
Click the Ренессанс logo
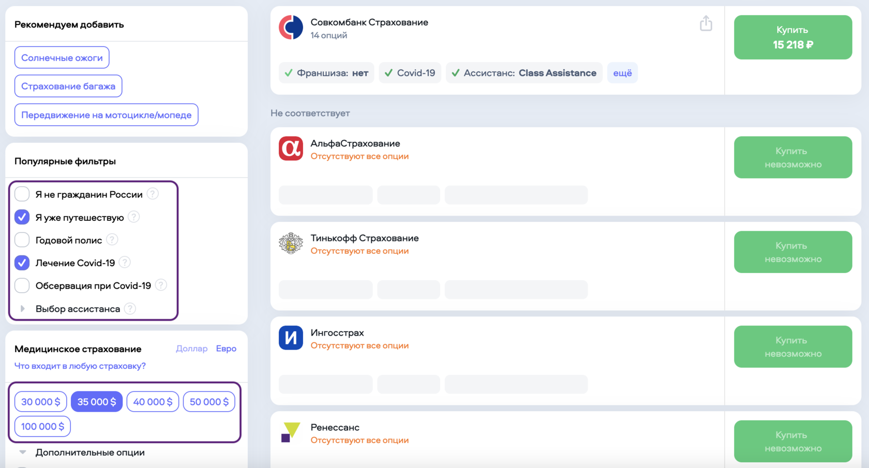click(291, 432)
